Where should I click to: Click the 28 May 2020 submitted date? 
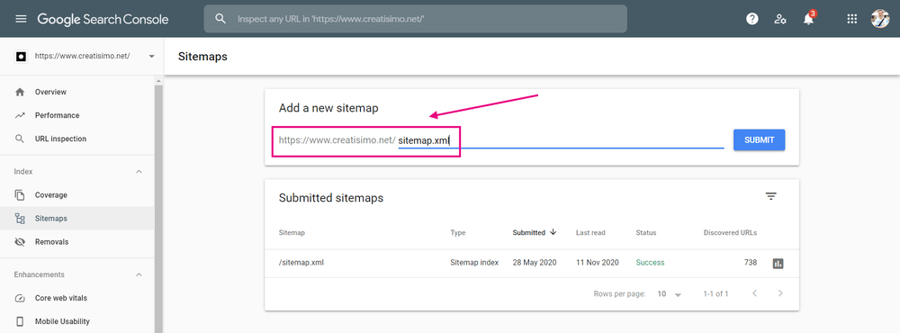tap(535, 263)
